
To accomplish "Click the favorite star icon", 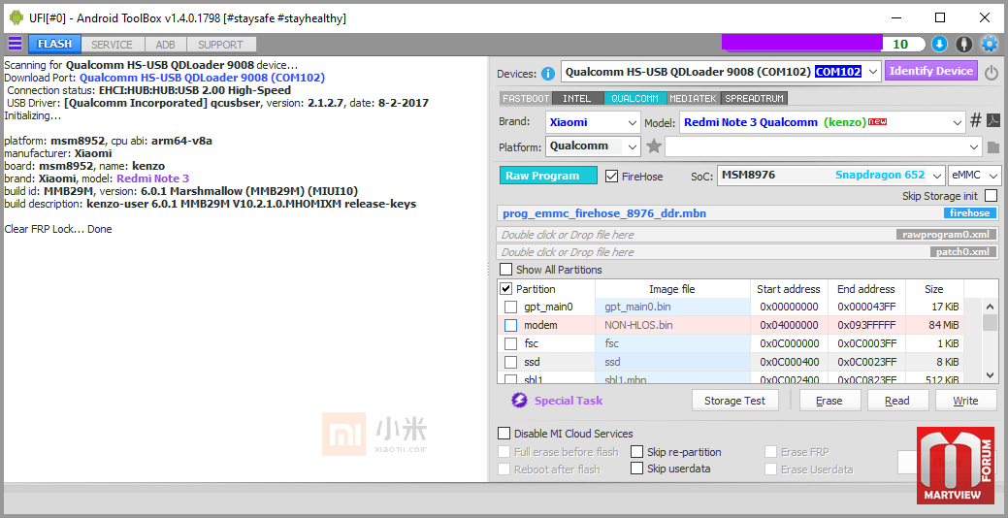I will [654, 146].
